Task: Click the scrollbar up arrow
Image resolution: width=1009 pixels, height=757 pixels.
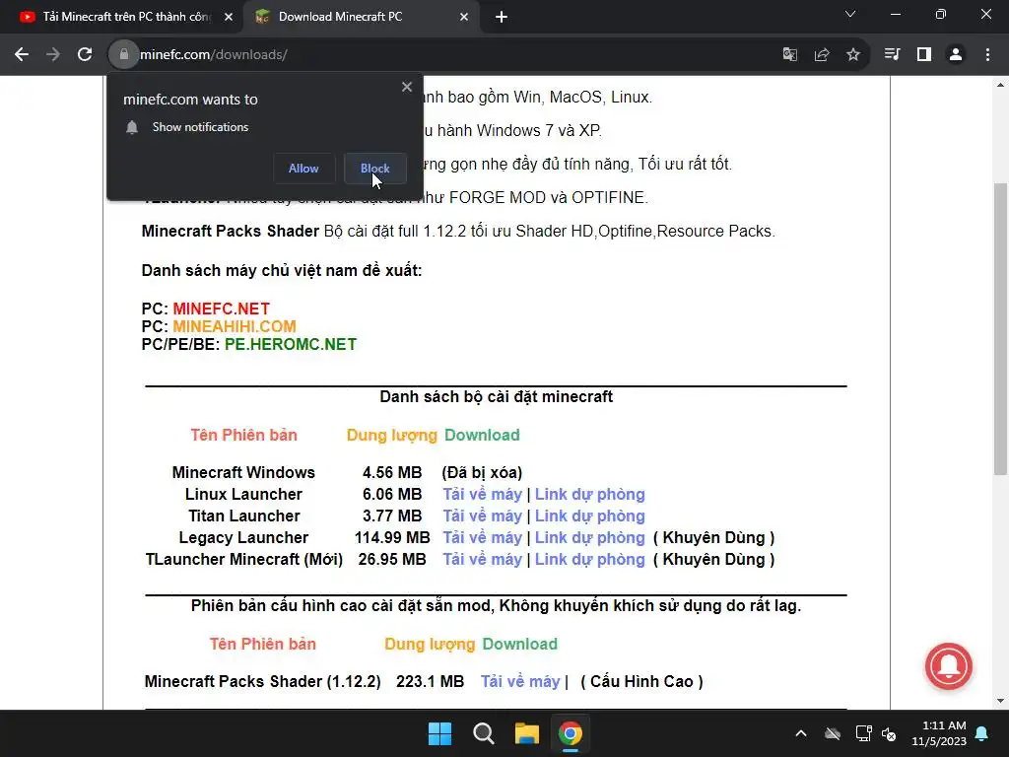Action: [1000, 85]
